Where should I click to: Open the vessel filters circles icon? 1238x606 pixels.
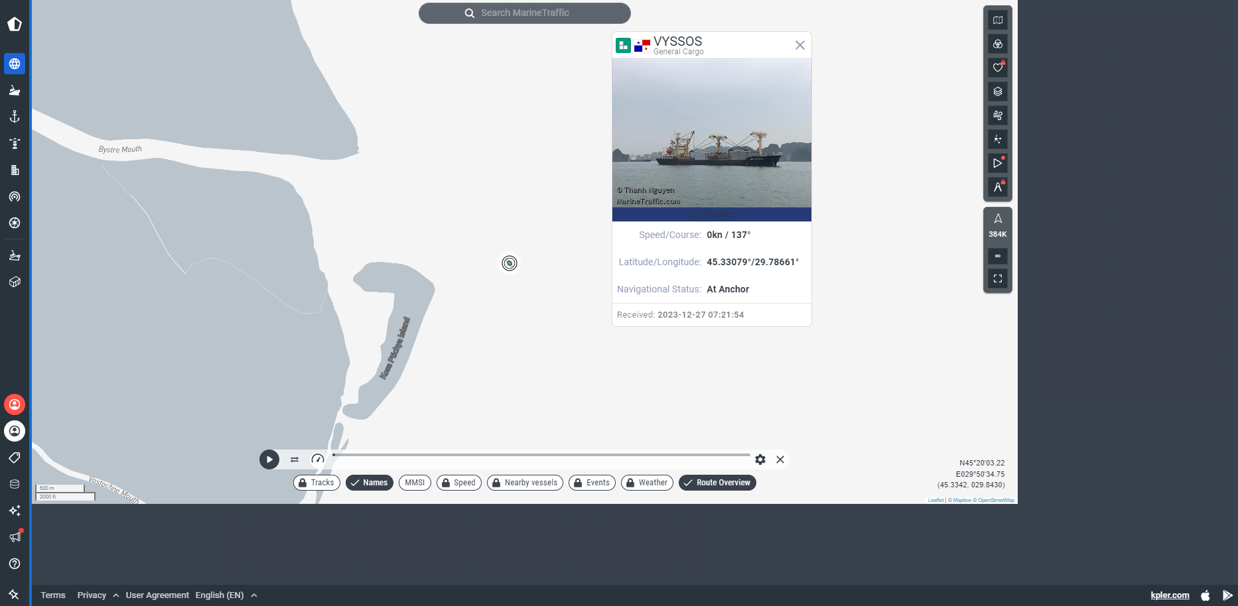click(x=998, y=44)
